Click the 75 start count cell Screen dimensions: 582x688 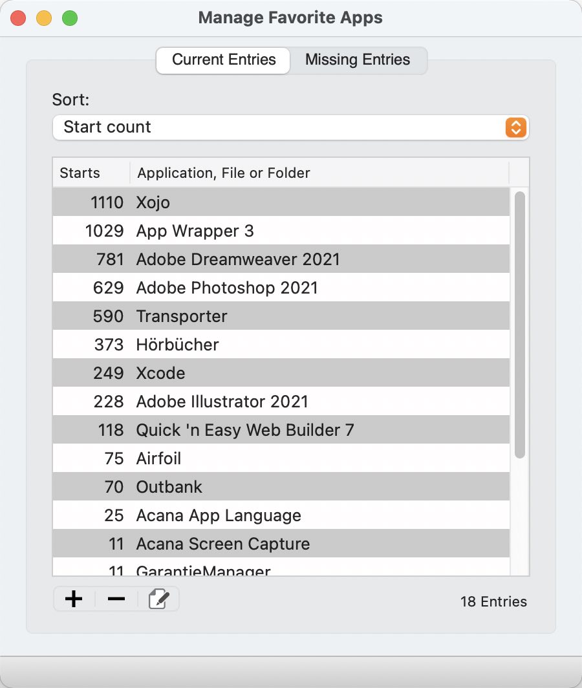point(114,459)
